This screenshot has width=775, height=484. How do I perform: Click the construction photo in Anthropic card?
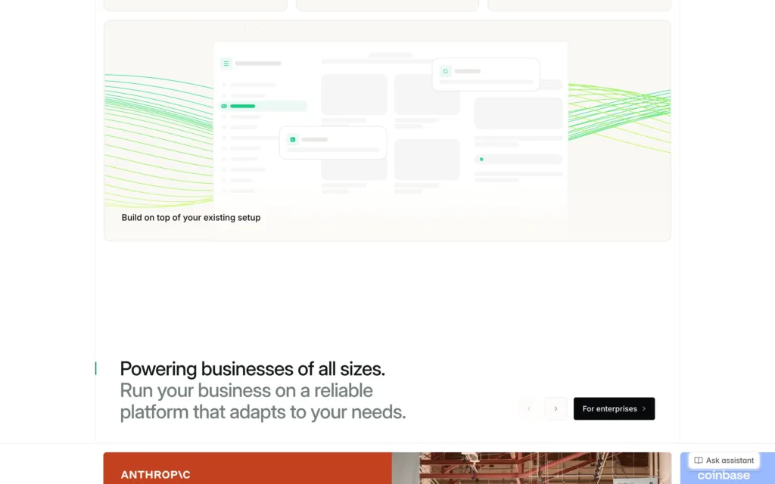531,468
